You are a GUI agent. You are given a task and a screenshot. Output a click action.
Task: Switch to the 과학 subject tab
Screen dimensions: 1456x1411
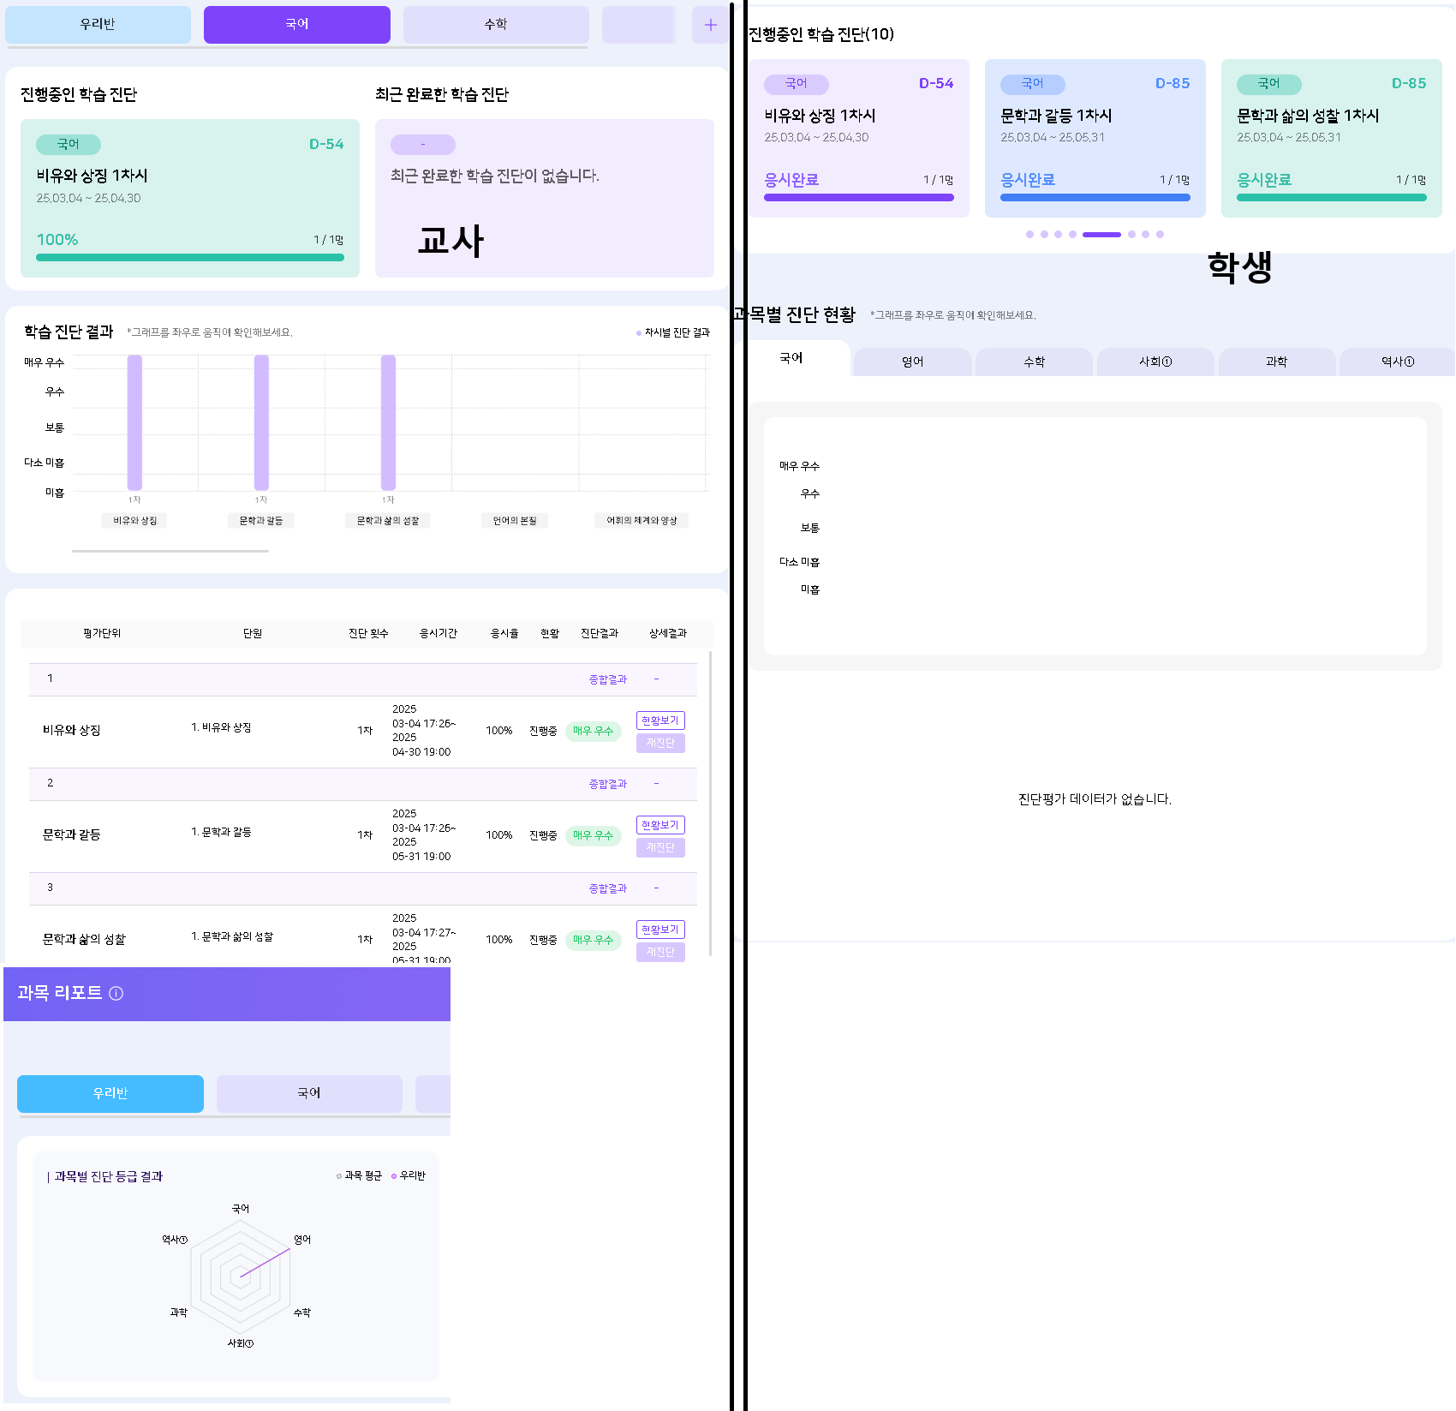[x=1276, y=362]
